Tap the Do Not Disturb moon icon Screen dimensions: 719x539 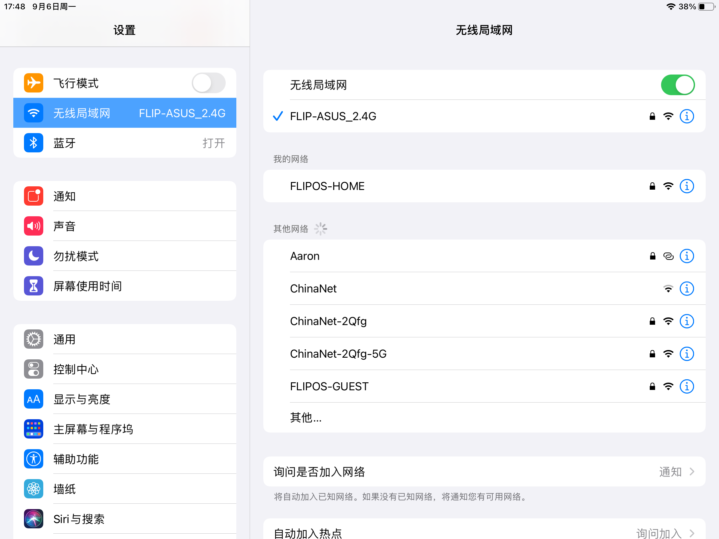(34, 256)
